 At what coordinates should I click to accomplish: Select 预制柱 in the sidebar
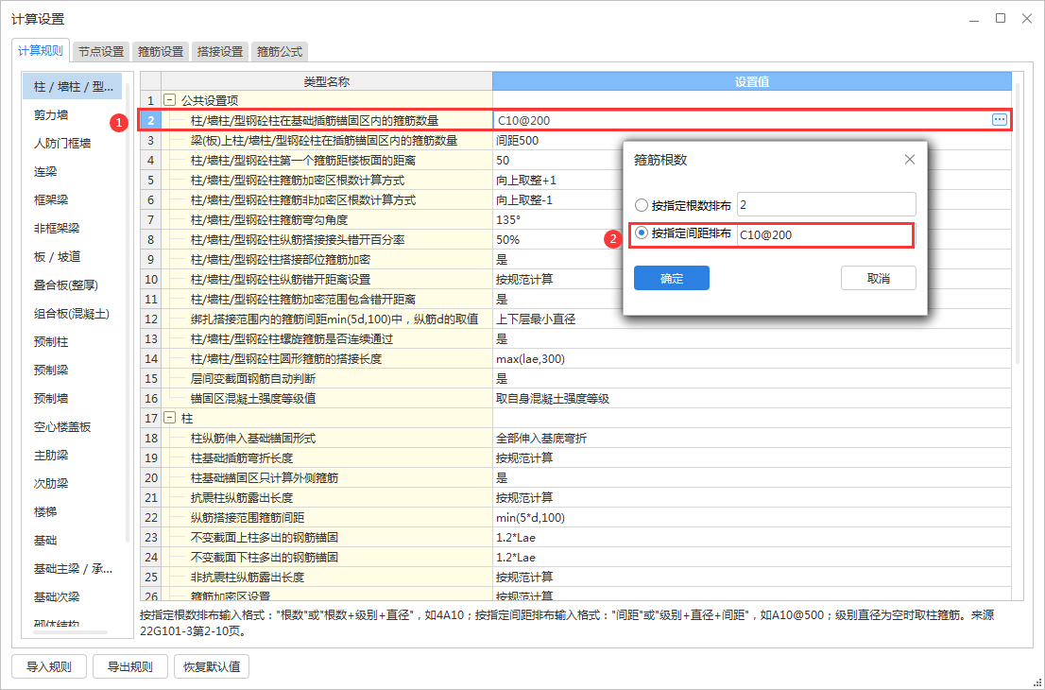(51, 341)
